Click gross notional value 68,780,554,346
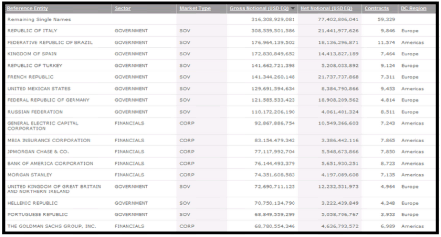 tap(274, 226)
